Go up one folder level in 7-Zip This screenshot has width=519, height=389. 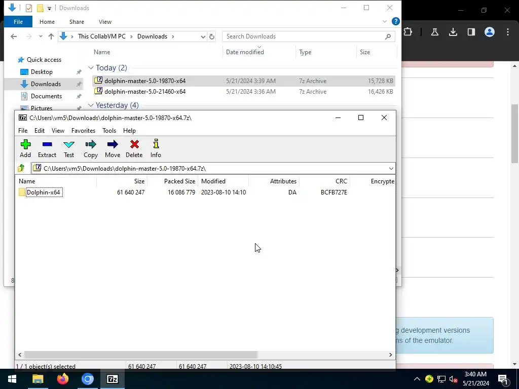pos(21,168)
